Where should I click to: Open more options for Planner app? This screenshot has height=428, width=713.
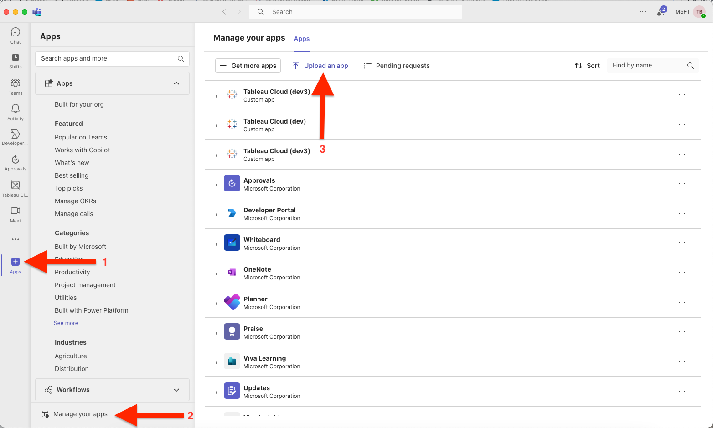(682, 302)
